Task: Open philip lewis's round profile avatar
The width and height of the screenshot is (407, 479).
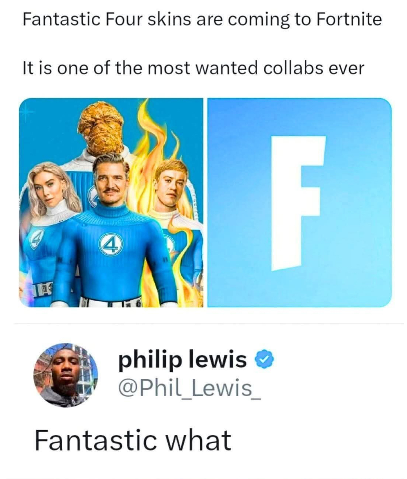Action: point(66,375)
